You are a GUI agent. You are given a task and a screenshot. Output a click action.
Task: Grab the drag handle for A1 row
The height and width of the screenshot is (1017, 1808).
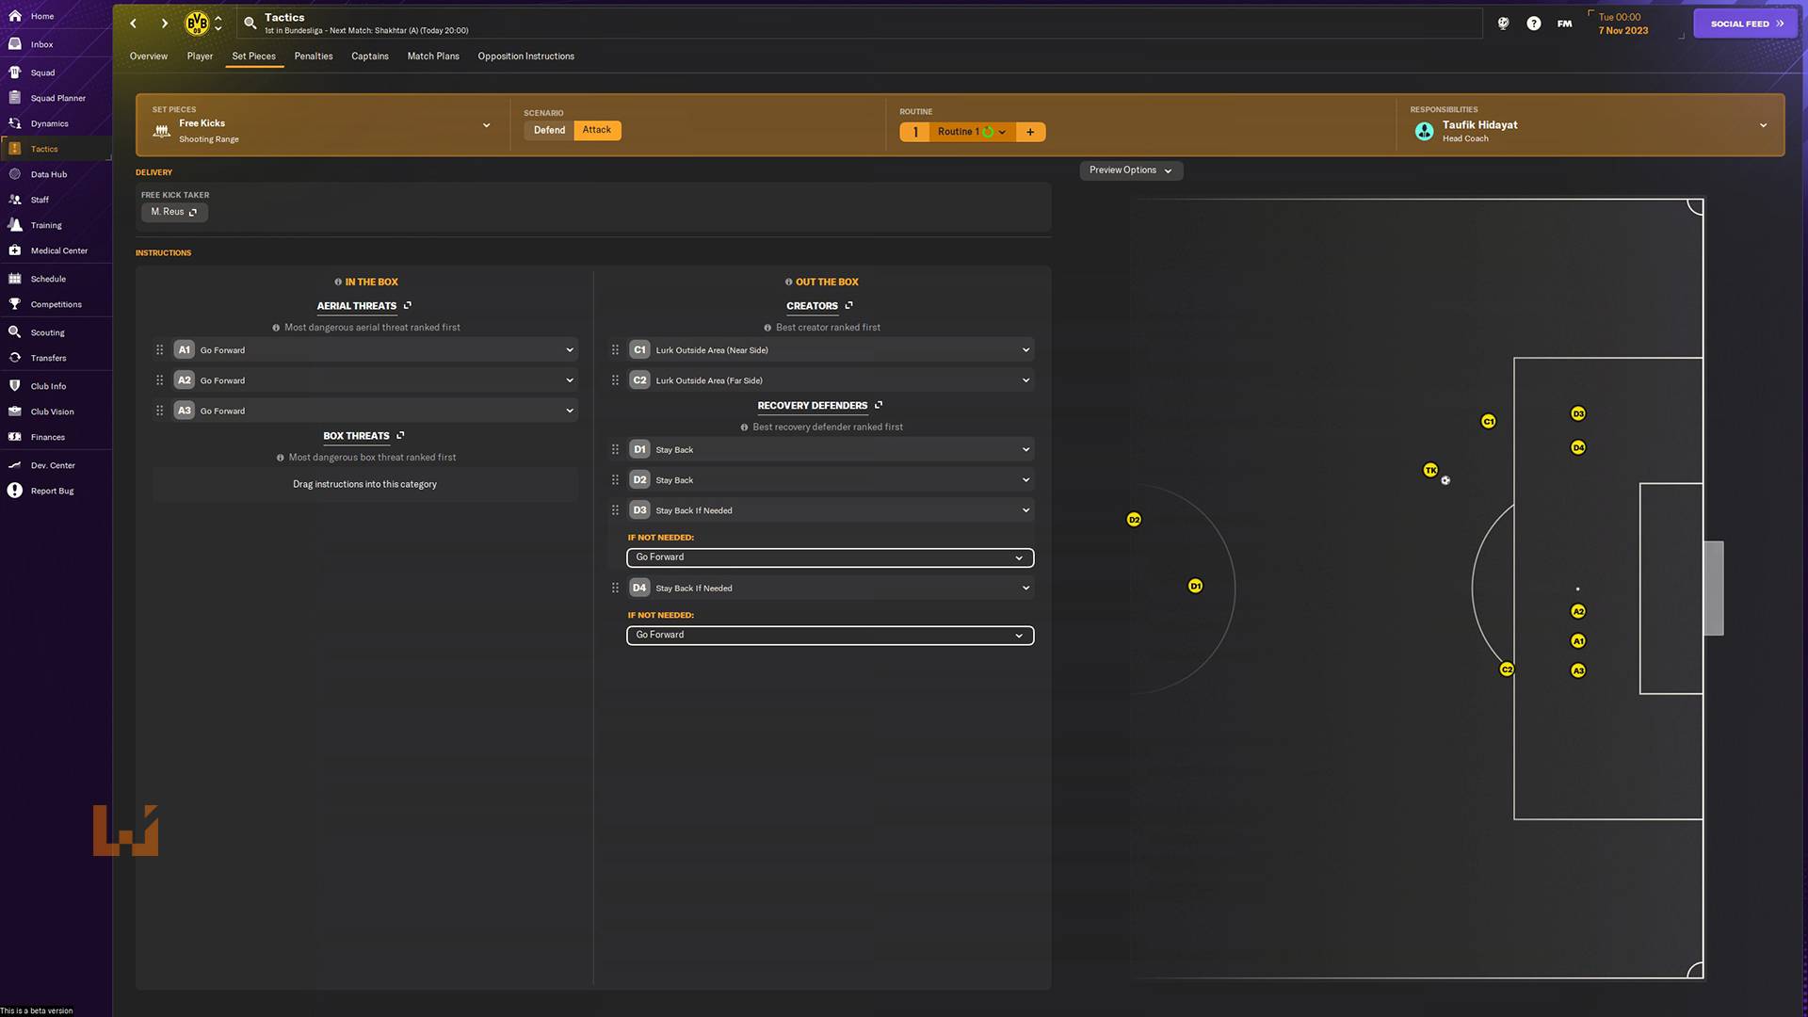(x=159, y=349)
